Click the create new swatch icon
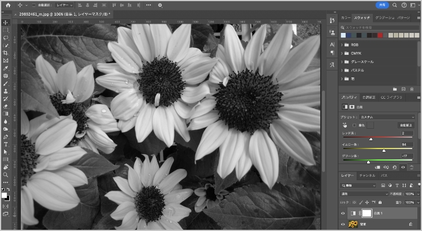This screenshot has width=422, height=231. click(403, 89)
